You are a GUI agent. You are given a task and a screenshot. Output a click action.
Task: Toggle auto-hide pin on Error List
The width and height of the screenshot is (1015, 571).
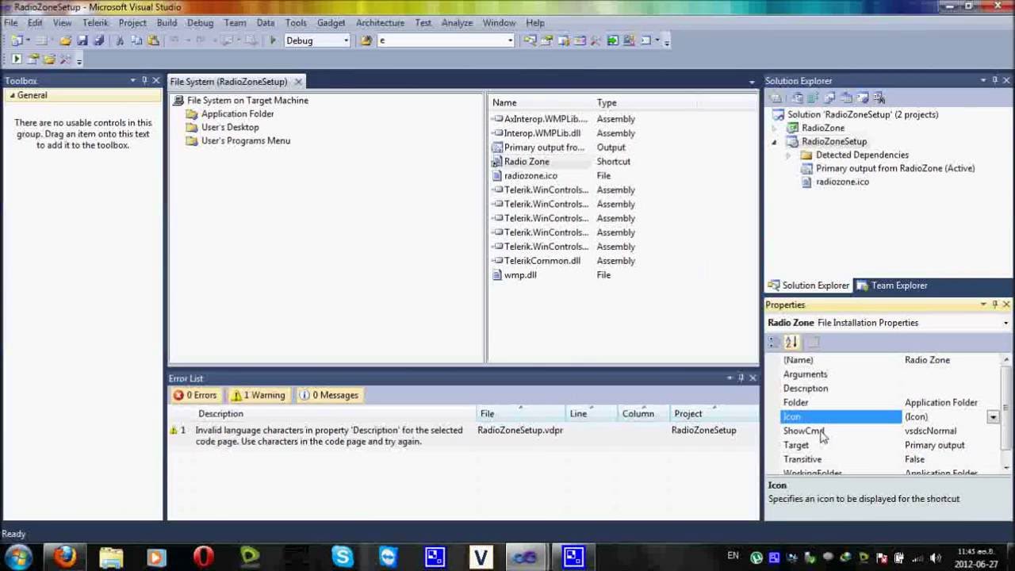coord(741,378)
